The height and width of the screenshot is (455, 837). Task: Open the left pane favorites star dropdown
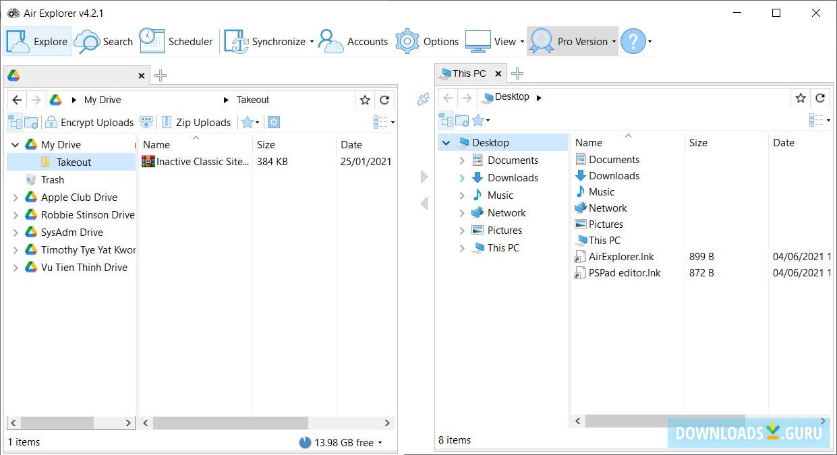tap(250, 122)
